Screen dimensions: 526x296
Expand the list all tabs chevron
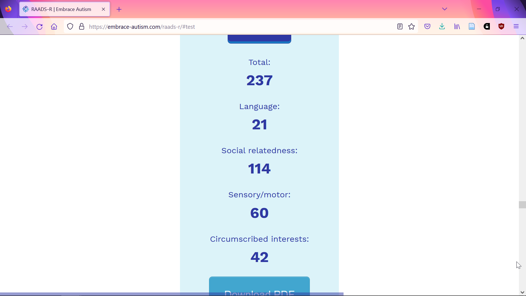pos(445,9)
